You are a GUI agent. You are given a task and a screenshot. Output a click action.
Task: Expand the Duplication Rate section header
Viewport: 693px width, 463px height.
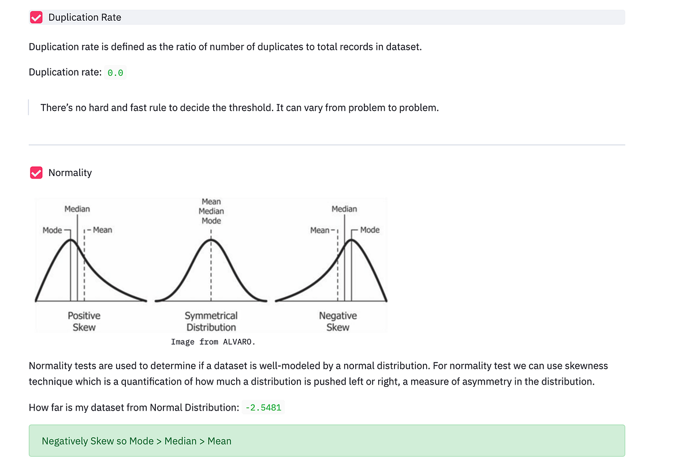(x=84, y=17)
